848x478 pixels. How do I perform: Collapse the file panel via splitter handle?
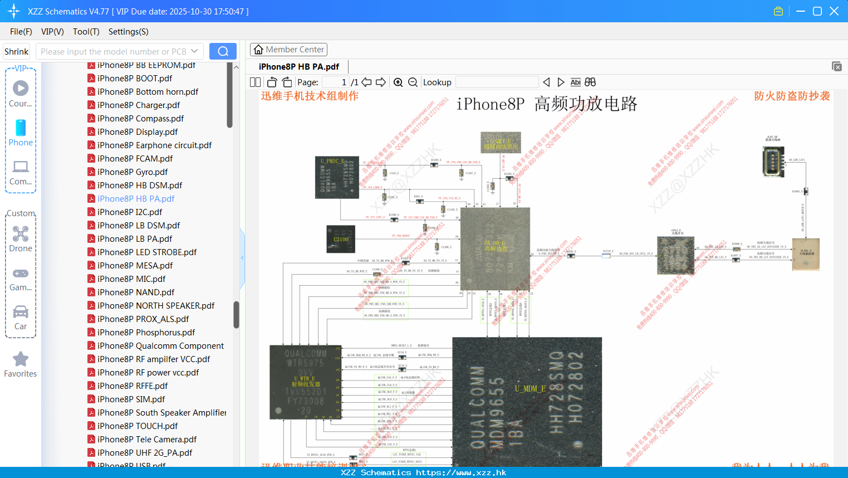(242, 258)
